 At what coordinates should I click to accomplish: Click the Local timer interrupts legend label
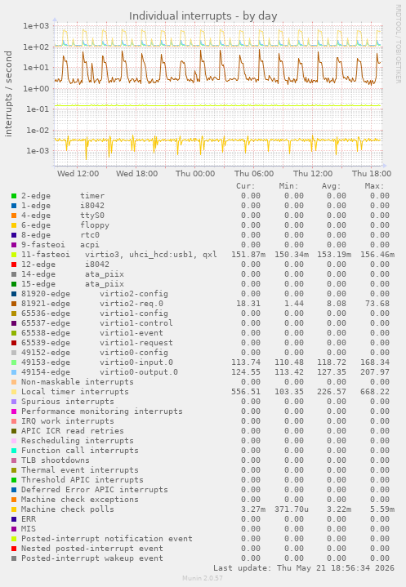[75, 392]
